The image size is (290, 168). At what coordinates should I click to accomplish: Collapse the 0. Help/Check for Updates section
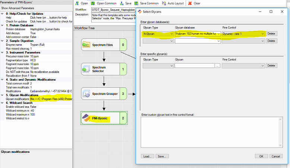[2, 14]
